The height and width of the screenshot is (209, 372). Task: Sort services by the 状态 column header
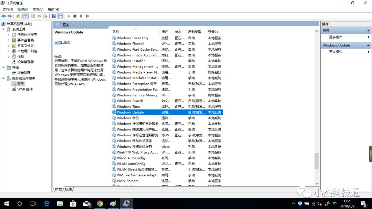pyautogui.click(x=180, y=32)
